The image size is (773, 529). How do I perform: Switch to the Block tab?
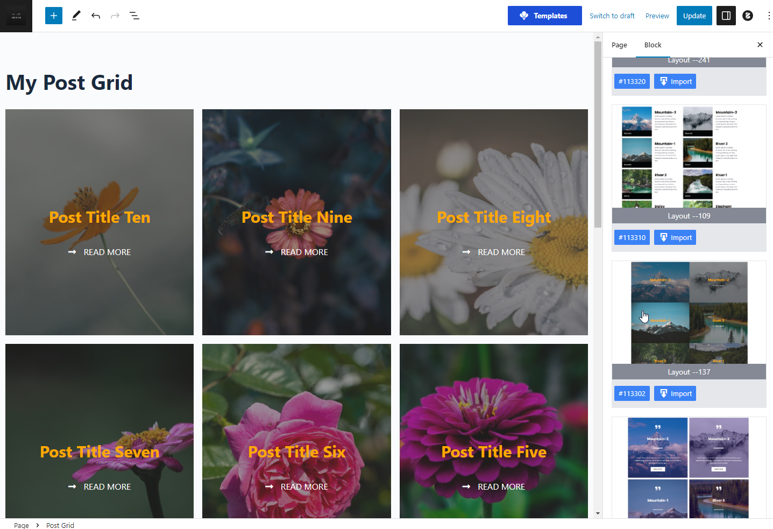[653, 45]
